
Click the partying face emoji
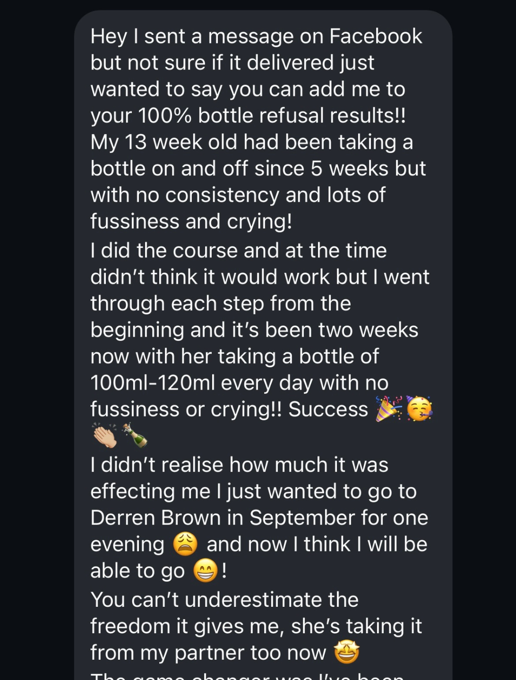[419, 409]
